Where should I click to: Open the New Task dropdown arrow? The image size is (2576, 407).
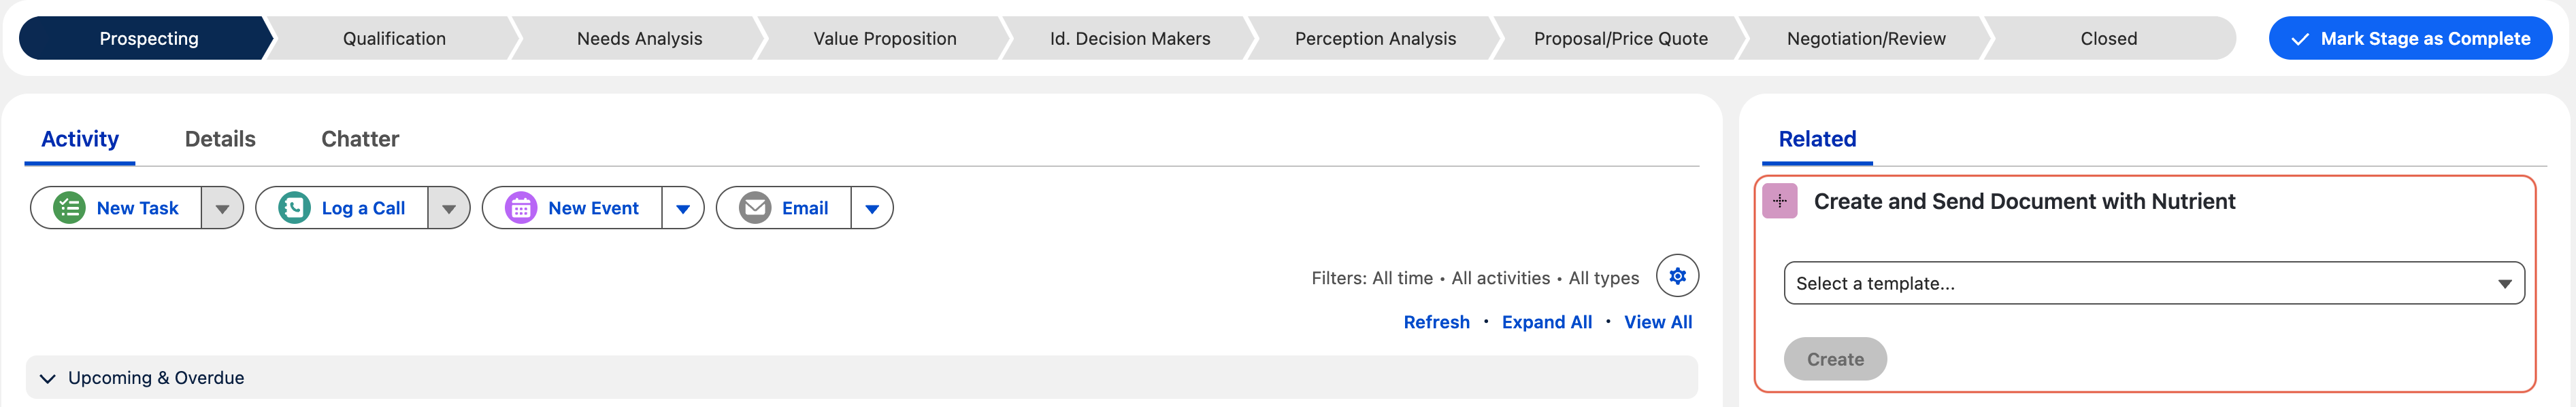(222, 208)
